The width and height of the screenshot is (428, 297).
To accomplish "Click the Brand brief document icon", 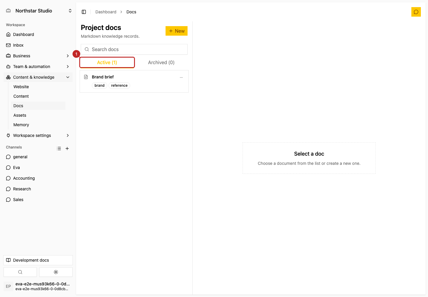I will [x=86, y=77].
